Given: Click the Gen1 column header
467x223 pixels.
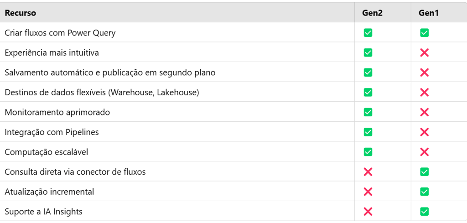Looking at the screenshot, I should coord(428,13).
